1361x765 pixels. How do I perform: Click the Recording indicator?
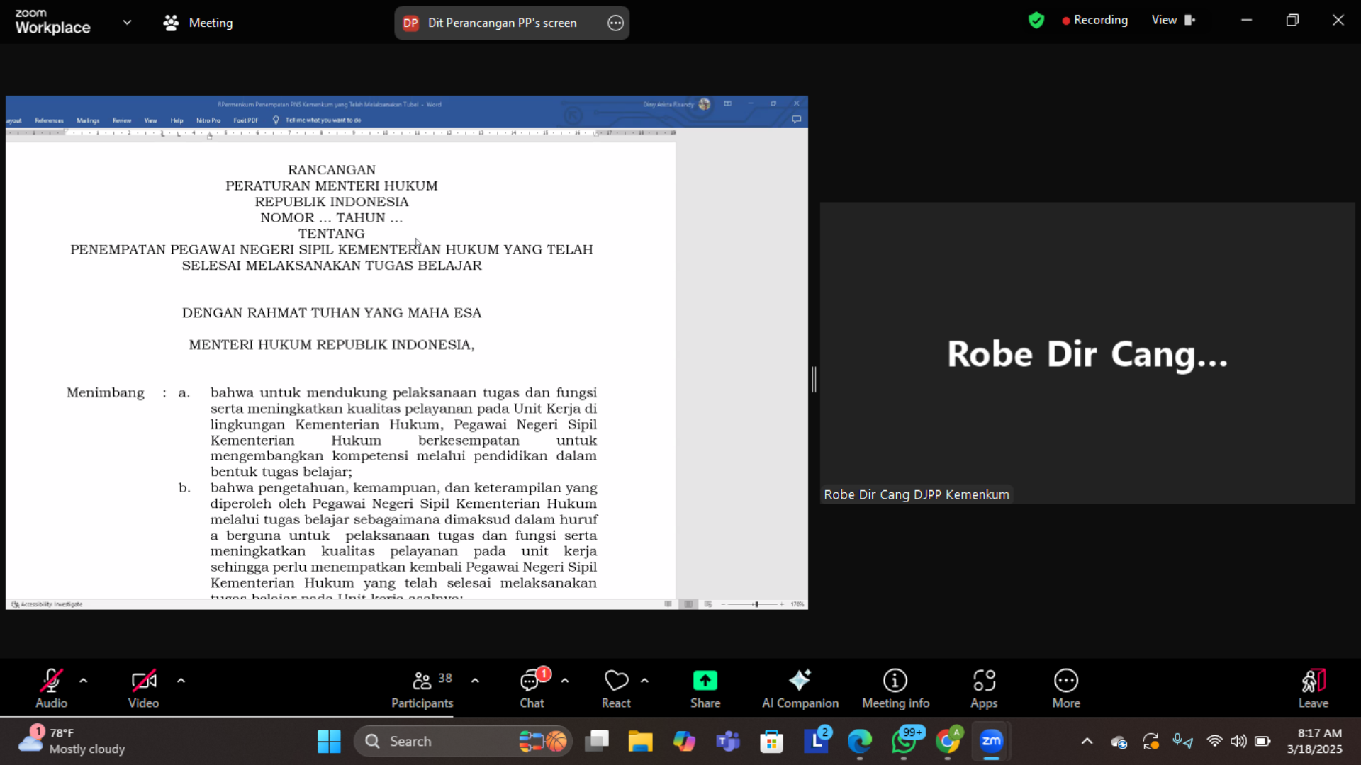tap(1094, 20)
